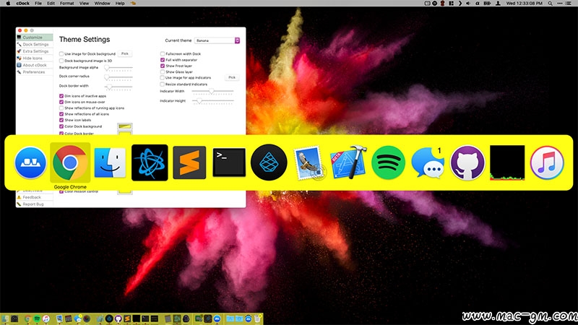Open Google Chrome in the enlarged dock

pos(70,162)
